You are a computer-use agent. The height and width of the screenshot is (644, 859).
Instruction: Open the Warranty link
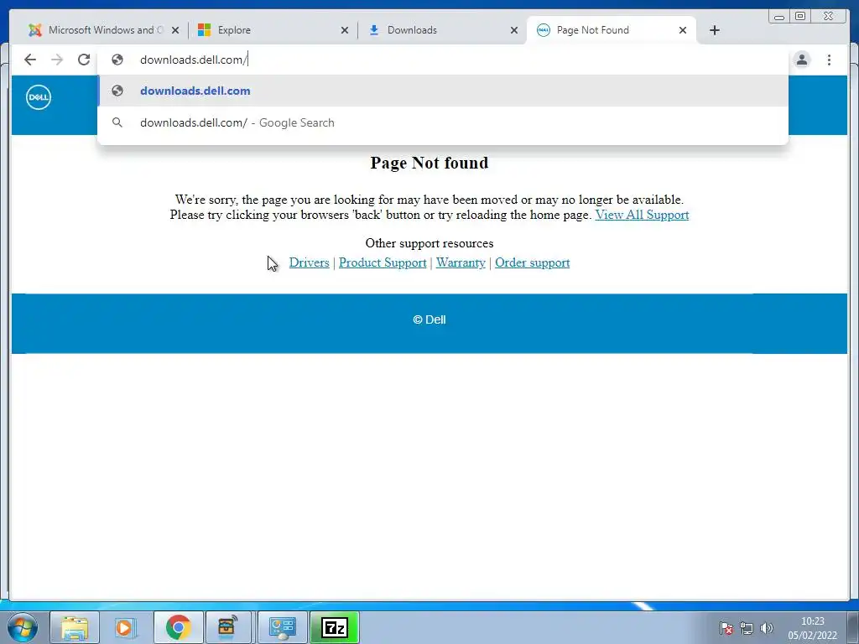tap(461, 262)
